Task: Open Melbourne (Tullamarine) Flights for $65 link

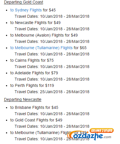Action: [41, 48]
